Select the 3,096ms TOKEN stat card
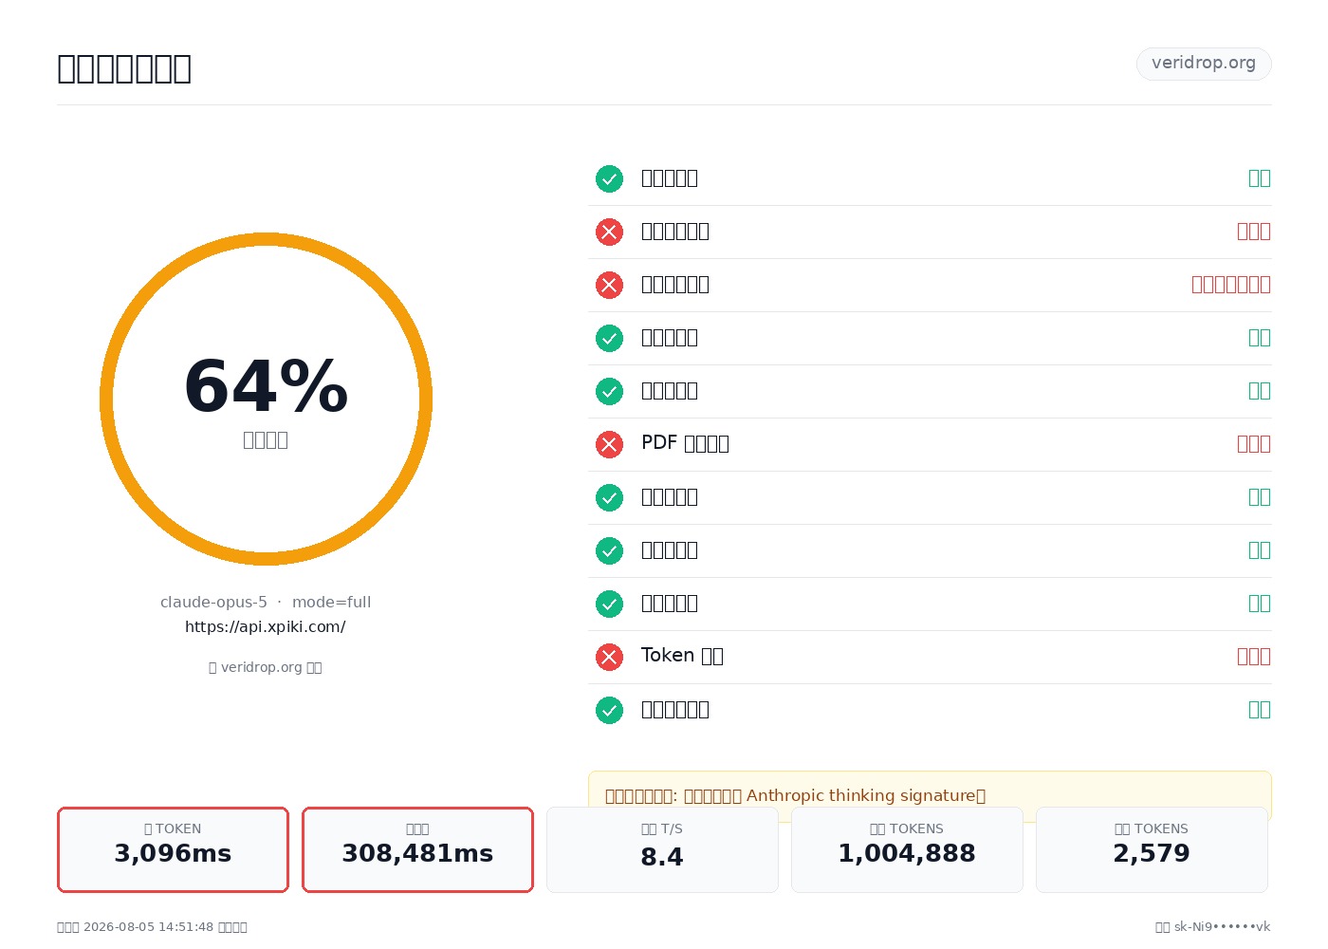Screen dimensions: 1328x949 (173, 849)
